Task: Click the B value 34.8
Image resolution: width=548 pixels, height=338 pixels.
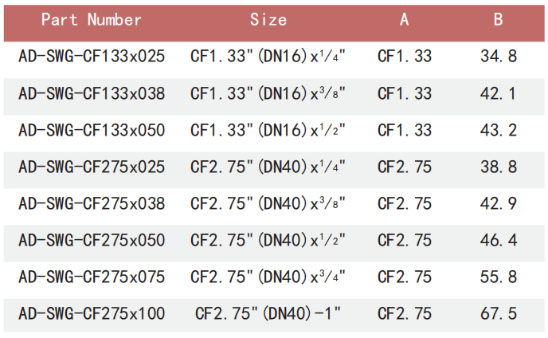Action: coord(498,57)
